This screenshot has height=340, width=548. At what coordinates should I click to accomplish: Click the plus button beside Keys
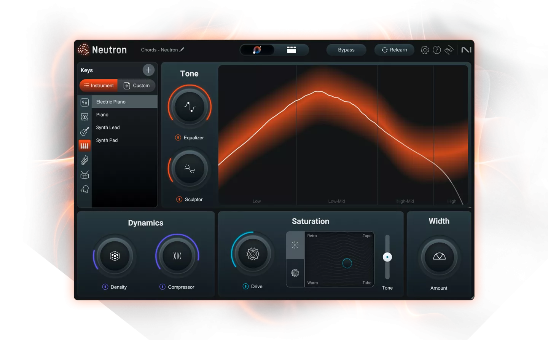pyautogui.click(x=148, y=70)
